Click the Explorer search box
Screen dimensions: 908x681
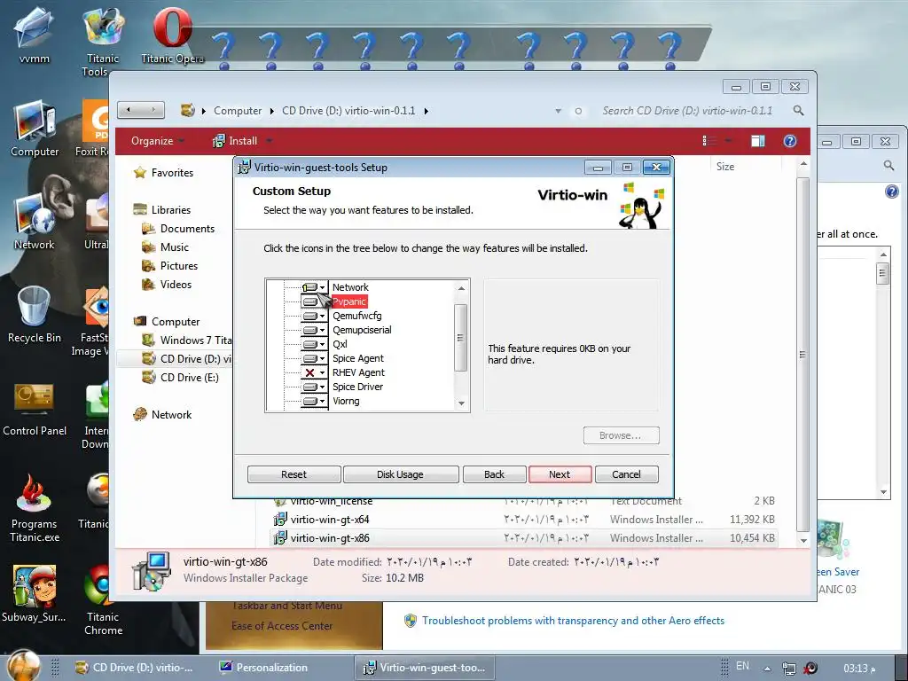pos(687,111)
